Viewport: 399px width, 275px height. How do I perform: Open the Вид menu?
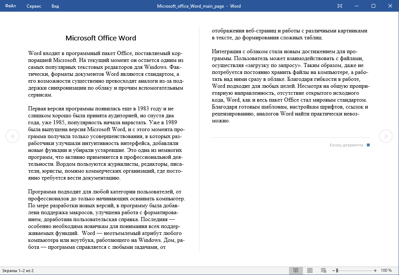[55, 6]
